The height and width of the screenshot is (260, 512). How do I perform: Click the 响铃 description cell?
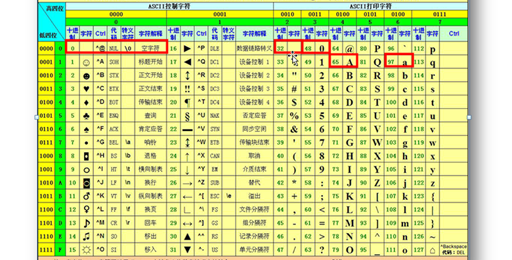(x=150, y=142)
